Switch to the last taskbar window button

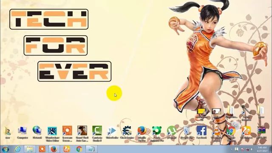click(x=91, y=149)
